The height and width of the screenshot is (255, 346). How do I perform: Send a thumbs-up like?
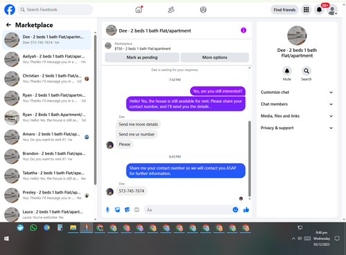[x=246, y=209]
